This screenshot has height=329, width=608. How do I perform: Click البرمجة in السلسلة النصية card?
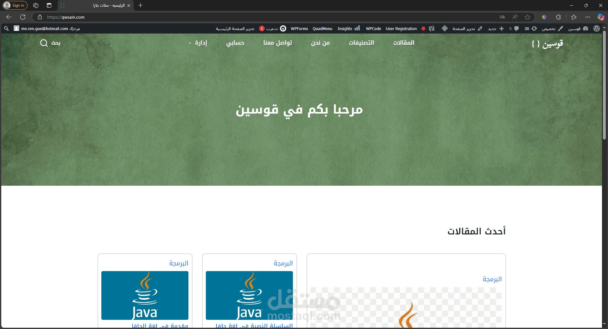point(283,263)
